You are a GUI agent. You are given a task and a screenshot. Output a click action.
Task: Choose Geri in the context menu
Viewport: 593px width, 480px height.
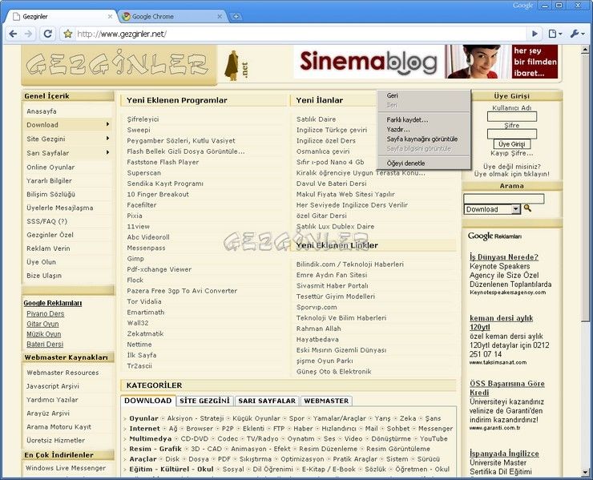coord(424,95)
